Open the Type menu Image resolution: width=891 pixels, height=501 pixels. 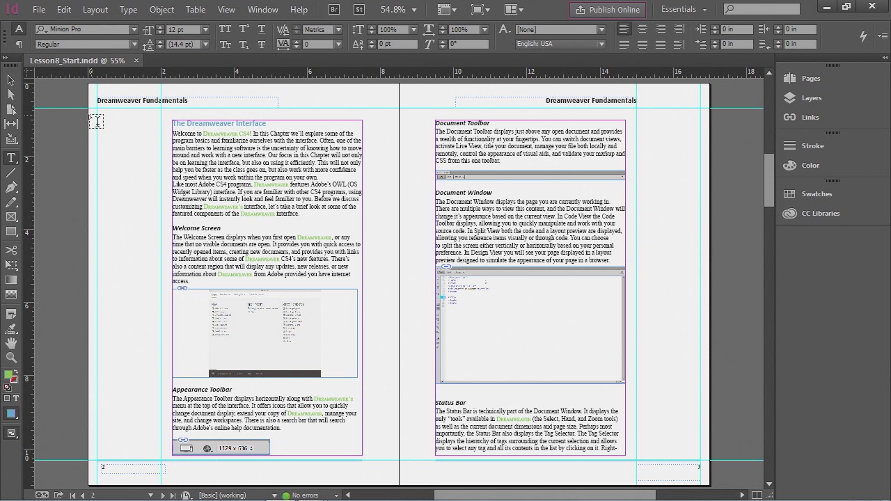click(x=128, y=10)
